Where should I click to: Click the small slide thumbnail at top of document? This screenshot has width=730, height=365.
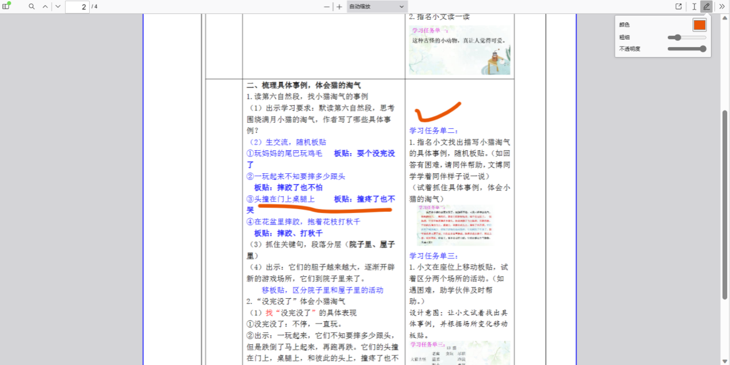(459, 50)
